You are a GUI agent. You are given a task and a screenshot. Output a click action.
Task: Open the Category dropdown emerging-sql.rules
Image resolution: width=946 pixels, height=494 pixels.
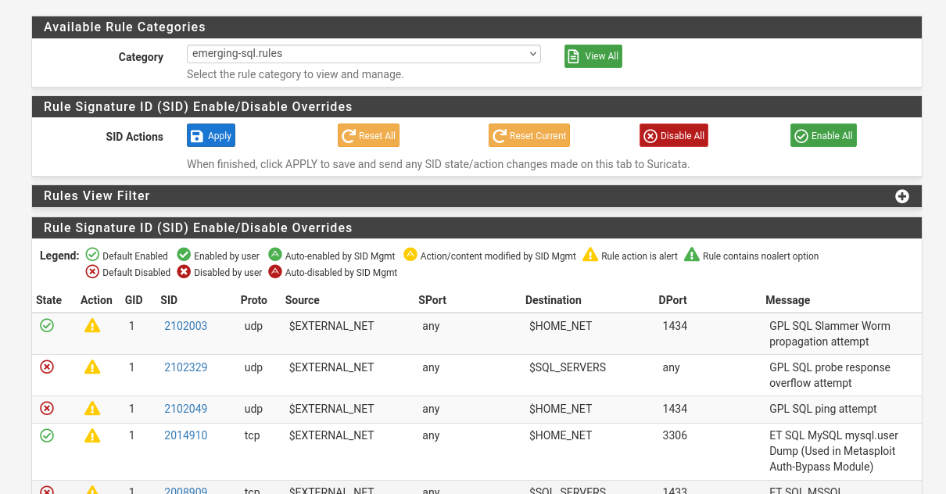pos(364,54)
